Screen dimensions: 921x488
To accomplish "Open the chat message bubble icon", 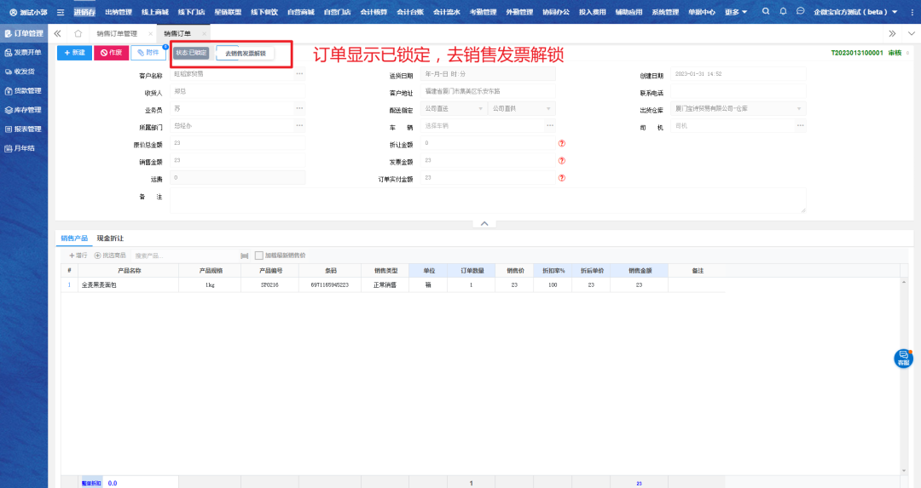I will [800, 12].
